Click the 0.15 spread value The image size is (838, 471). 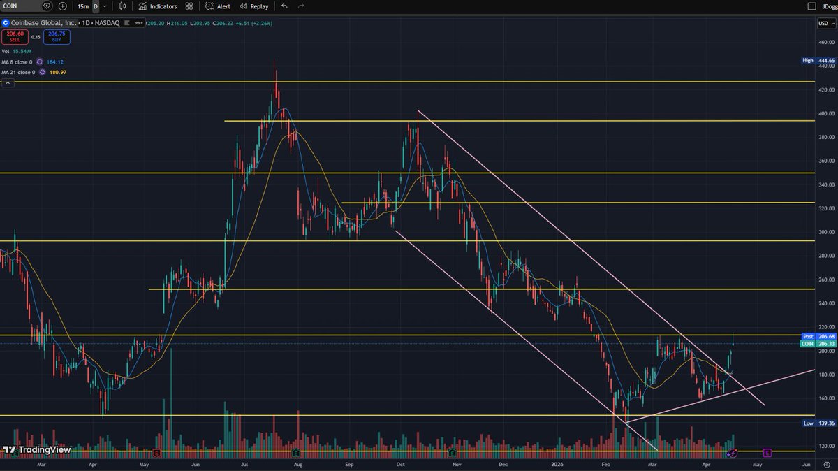(36, 36)
